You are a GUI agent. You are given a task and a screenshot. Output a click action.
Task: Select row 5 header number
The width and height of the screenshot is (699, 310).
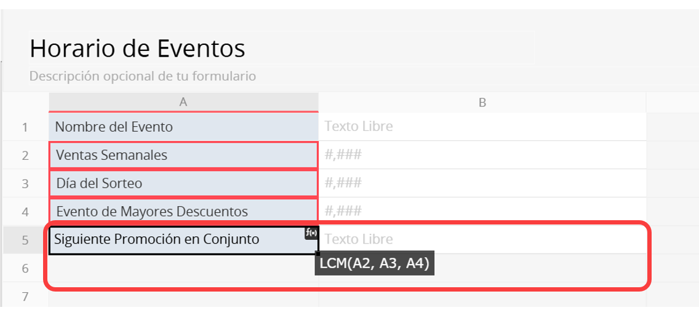coord(25,240)
